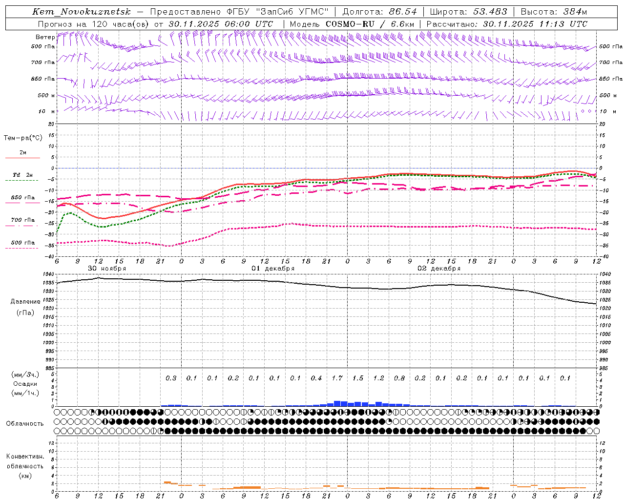Select the 'Модель COSMO-RU / 6.6км' text
The width and height of the screenshot is (625, 500).
click(352, 24)
